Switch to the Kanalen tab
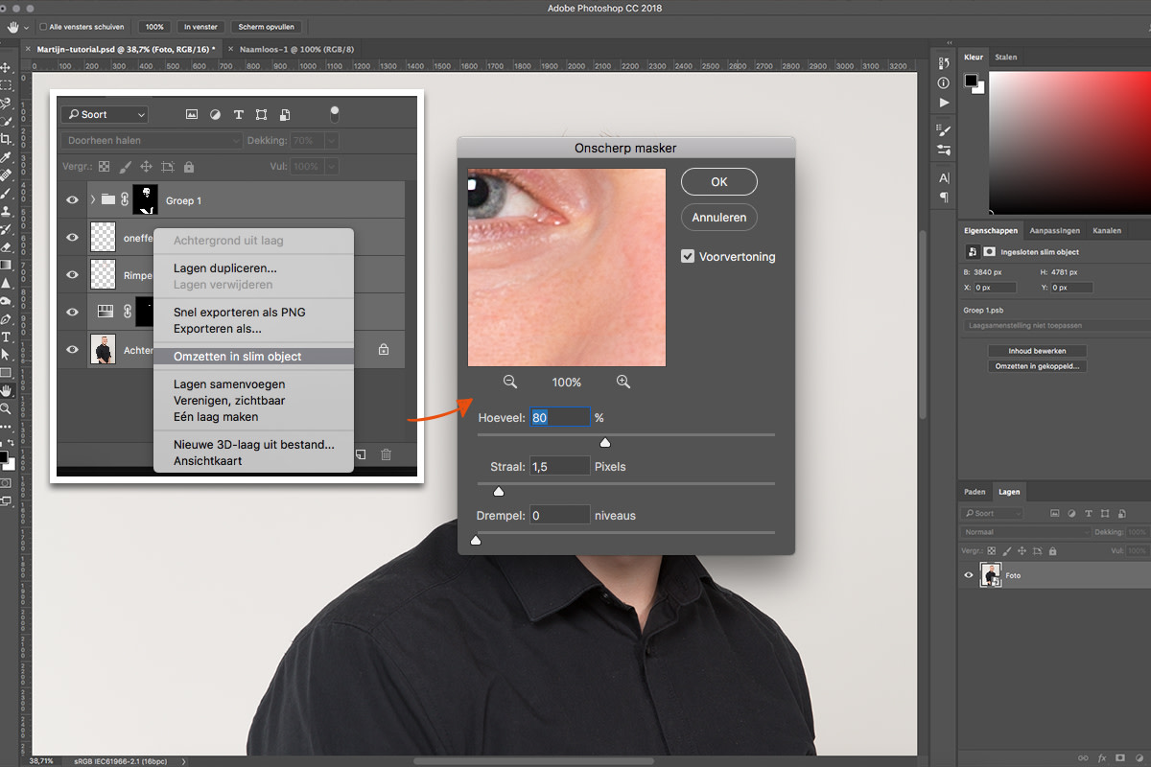The image size is (1151, 767). click(x=1106, y=230)
